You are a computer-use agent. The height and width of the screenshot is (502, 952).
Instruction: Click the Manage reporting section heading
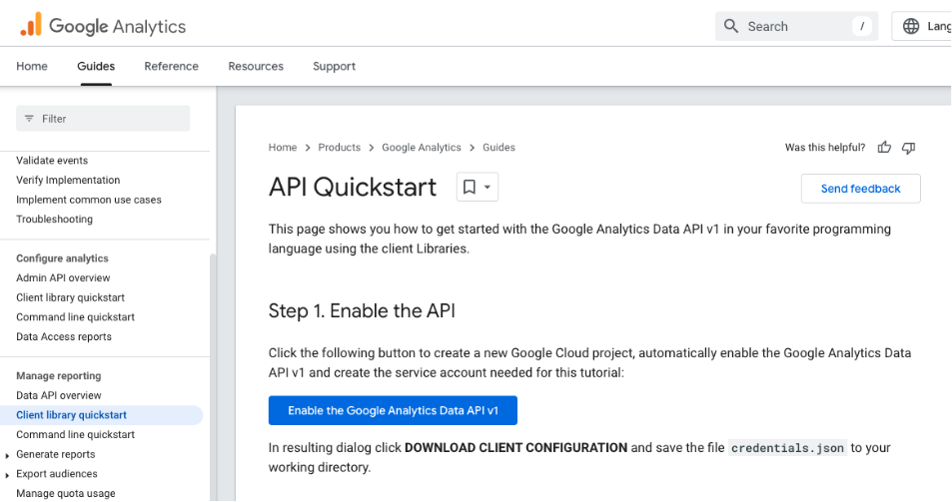click(58, 376)
